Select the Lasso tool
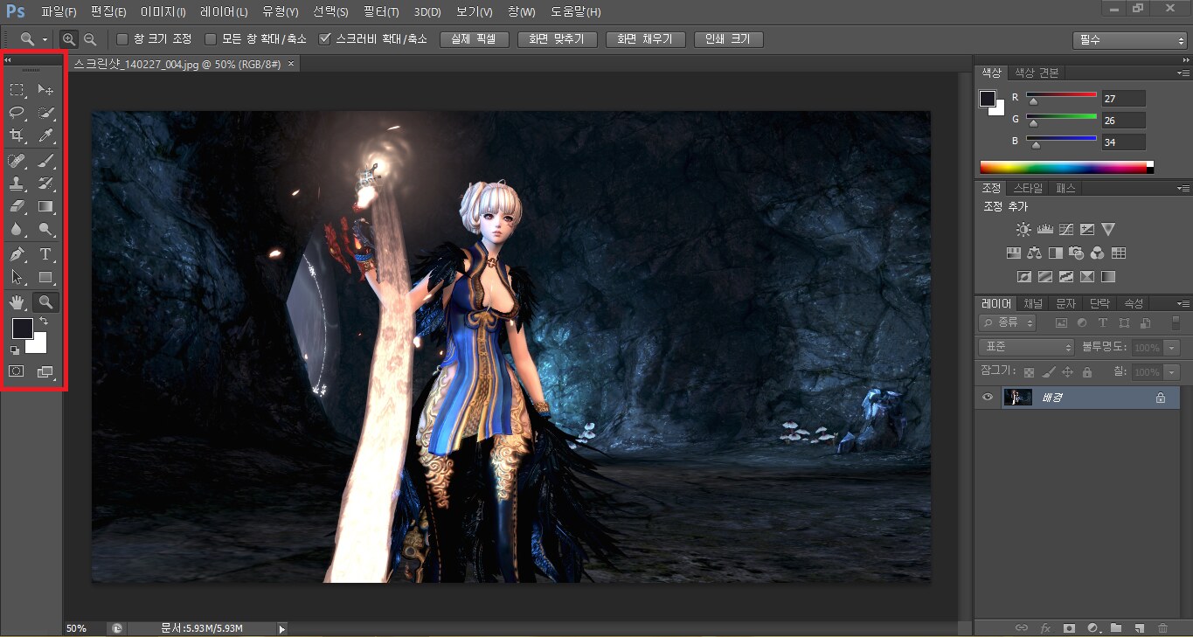The width and height of the screenshot is (1193, 637). [17, 112]
